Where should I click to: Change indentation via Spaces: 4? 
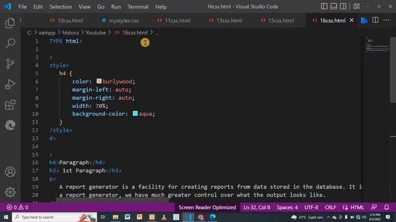[287, 207]
